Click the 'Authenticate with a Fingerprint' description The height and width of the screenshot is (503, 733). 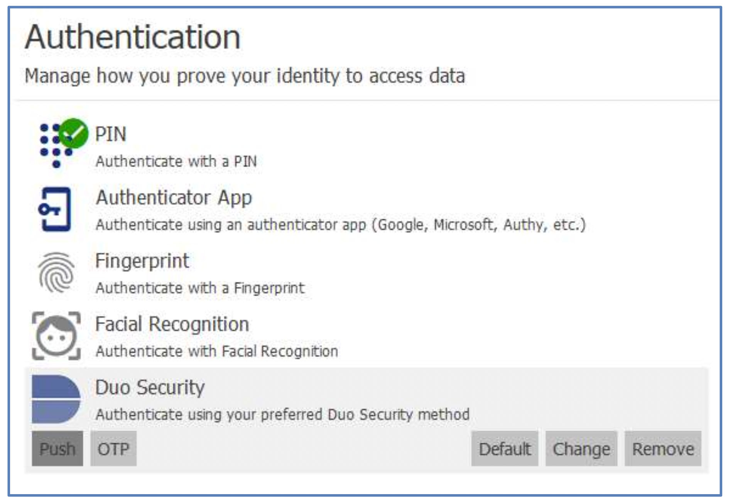click(200, 288)
